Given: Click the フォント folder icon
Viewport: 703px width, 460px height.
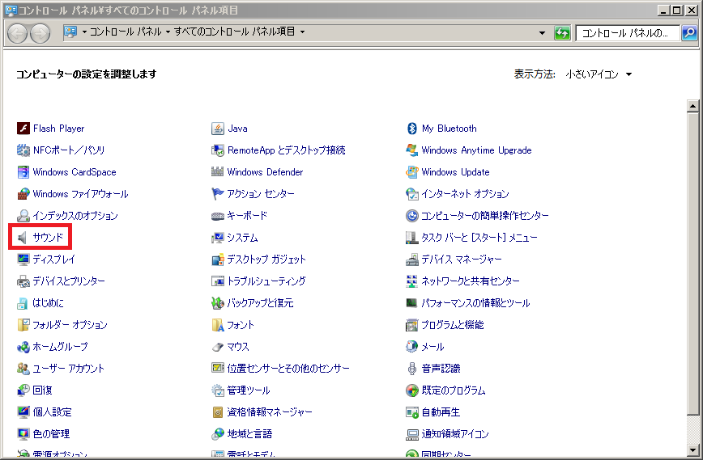Looking at the screenshot, I should click(217, 325).
